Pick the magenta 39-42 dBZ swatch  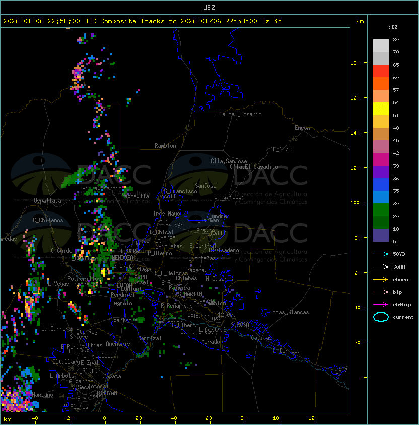[x=381, y=160]
